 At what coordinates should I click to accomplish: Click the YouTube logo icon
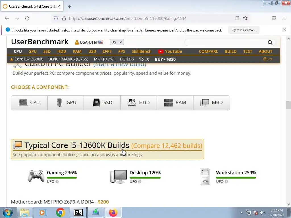[x=161, y=52]
